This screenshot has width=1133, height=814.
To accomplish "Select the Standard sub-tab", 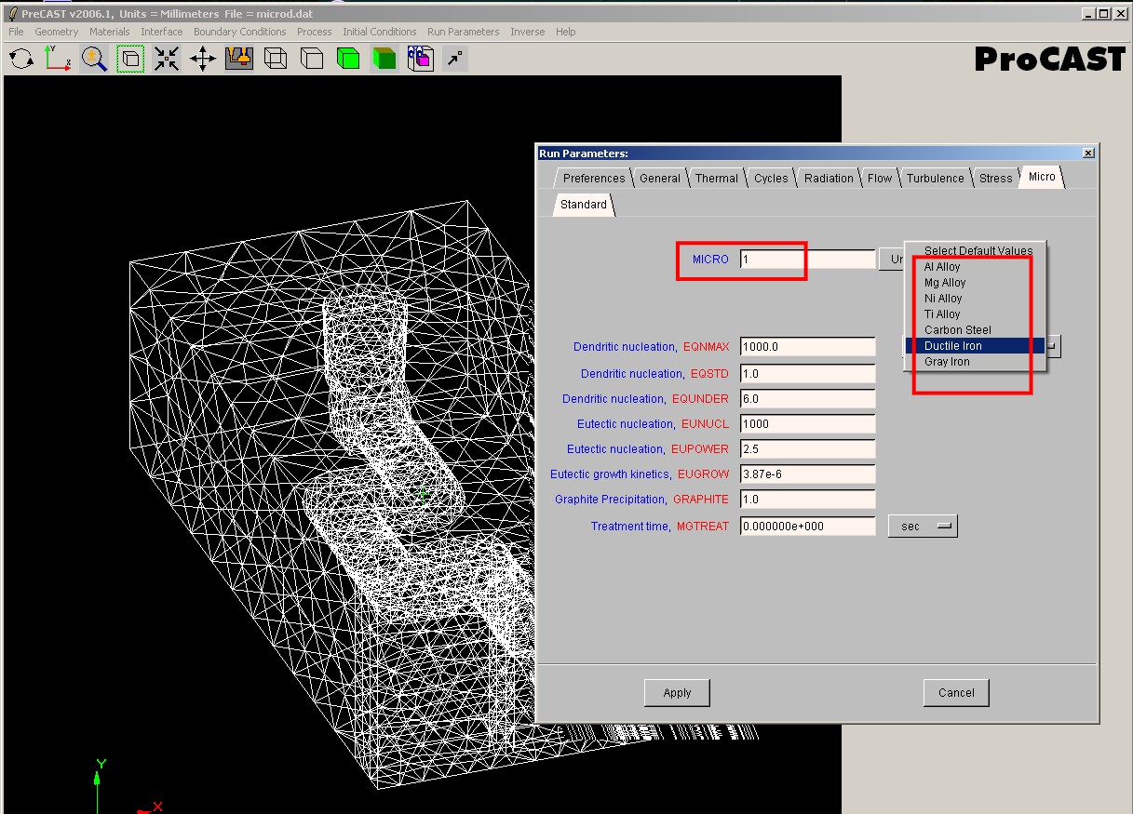I will [x=584, y=205].
